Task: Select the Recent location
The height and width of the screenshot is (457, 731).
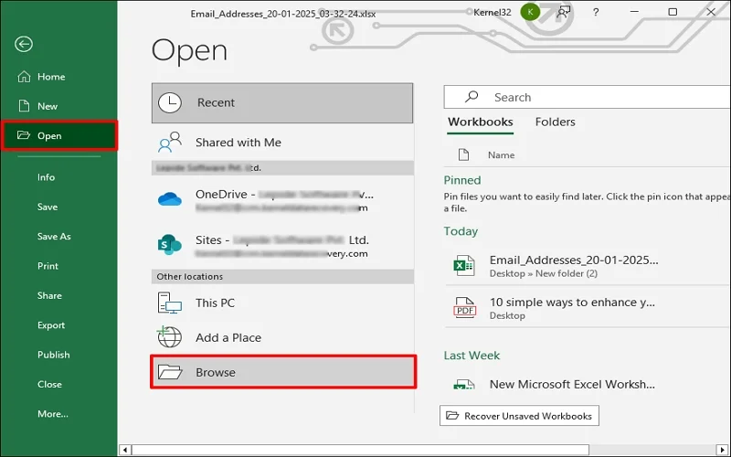Action: (x=282, y=103)
